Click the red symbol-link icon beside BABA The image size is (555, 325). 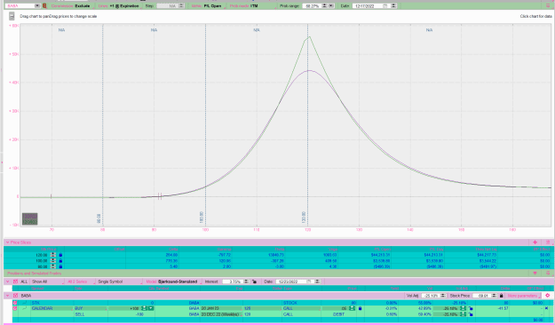click(x=44, y=6)
